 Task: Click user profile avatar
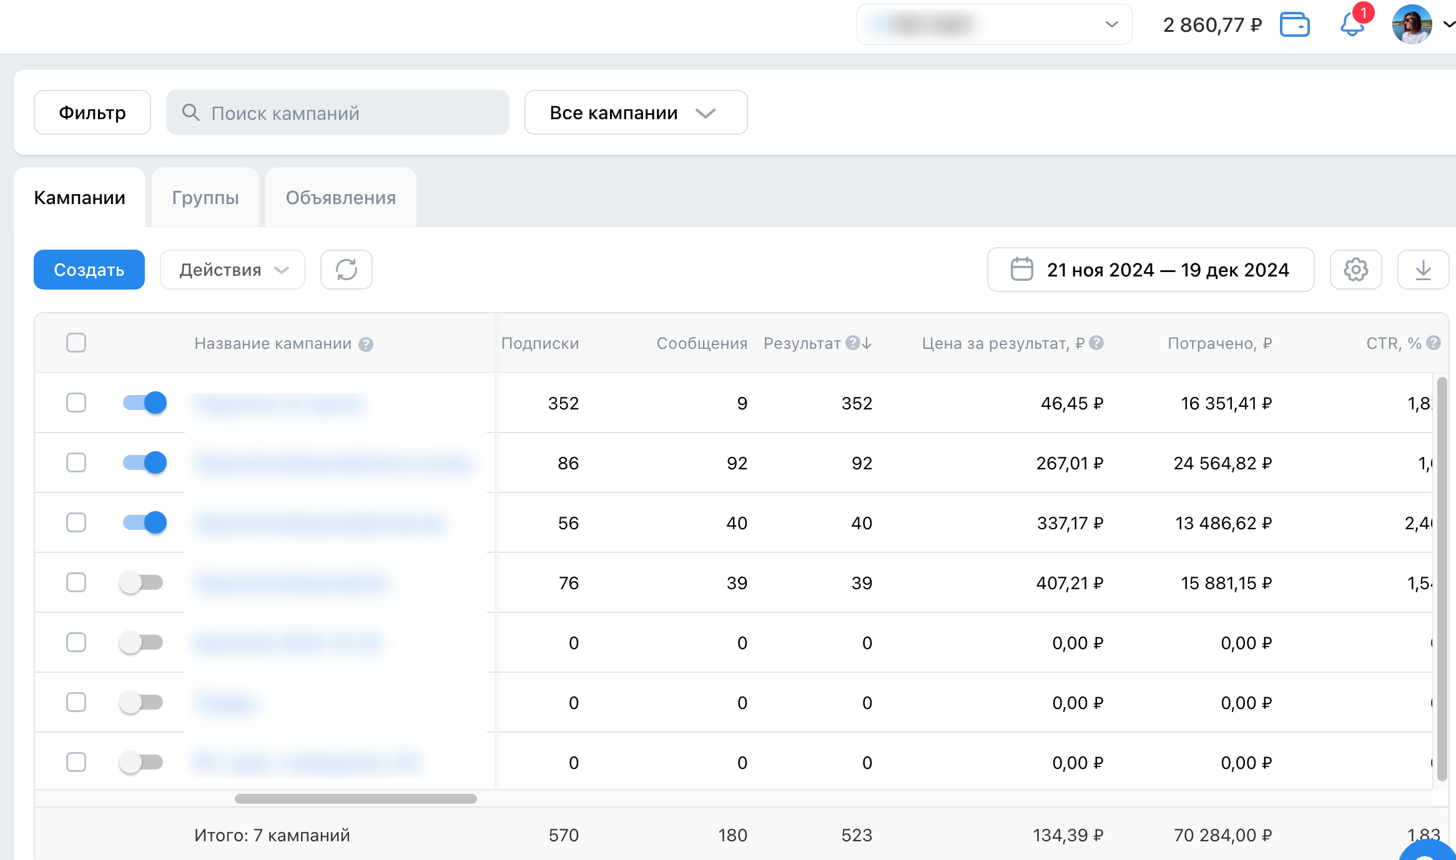point(1412,25)
